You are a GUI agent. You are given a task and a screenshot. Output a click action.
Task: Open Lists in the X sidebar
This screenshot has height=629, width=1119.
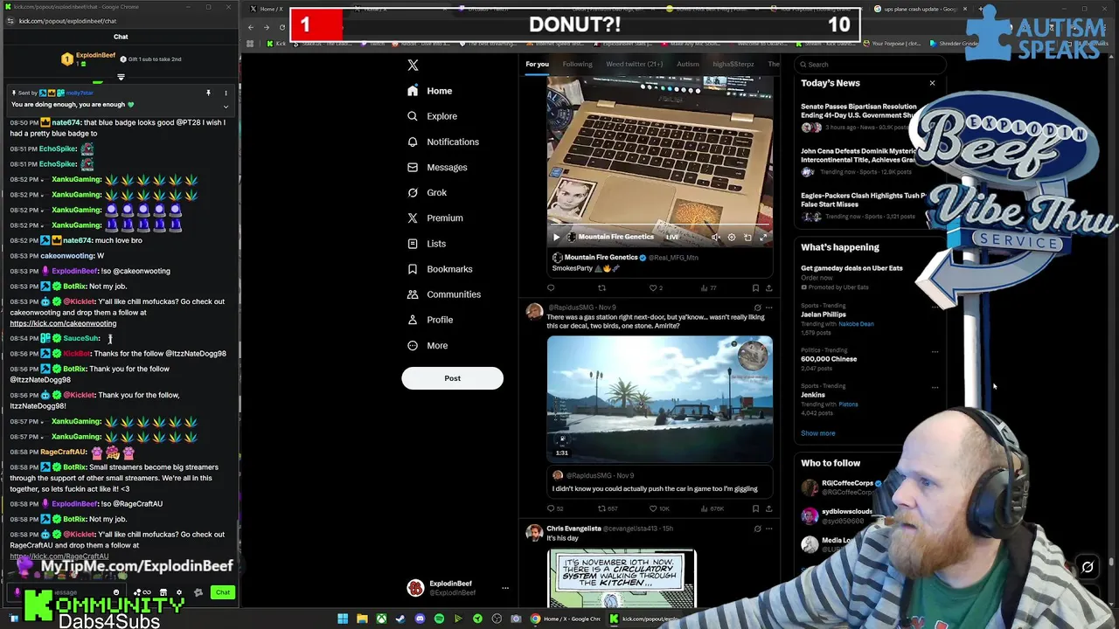coord(427,244)
